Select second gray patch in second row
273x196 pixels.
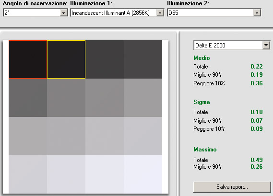[x=66, y=98]
